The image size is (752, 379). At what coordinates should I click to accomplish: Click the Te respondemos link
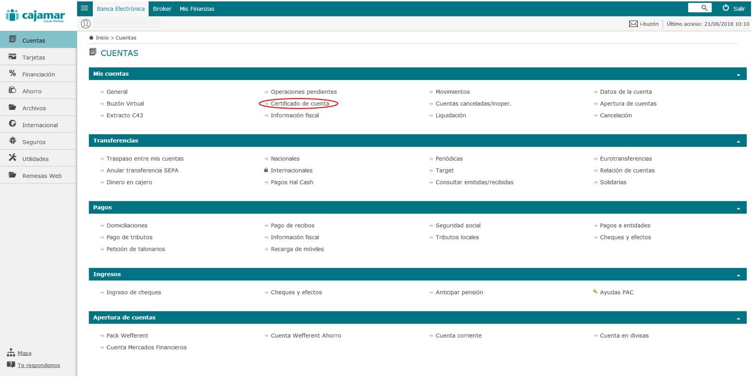coord(39,365)
